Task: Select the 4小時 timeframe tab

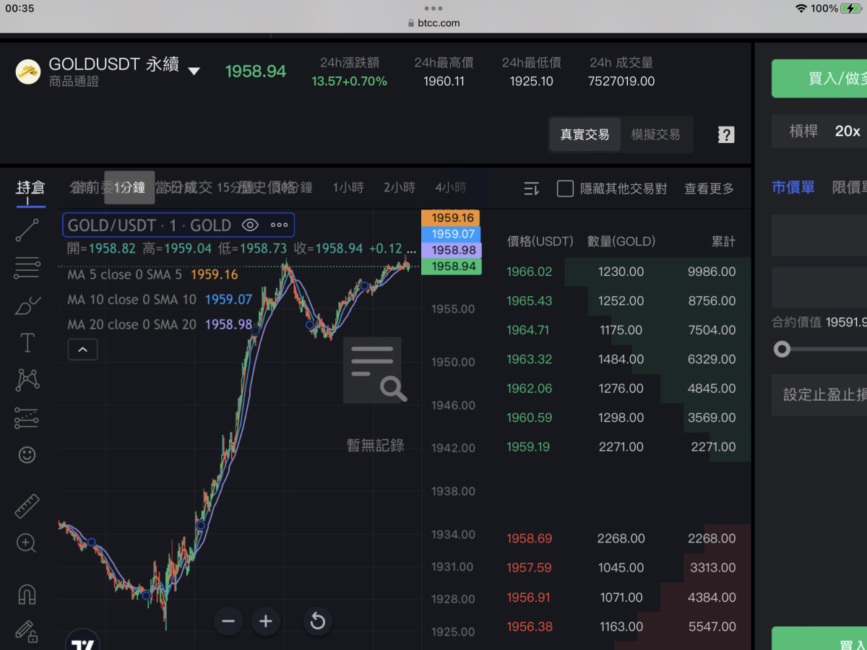Action: point(450,188)
